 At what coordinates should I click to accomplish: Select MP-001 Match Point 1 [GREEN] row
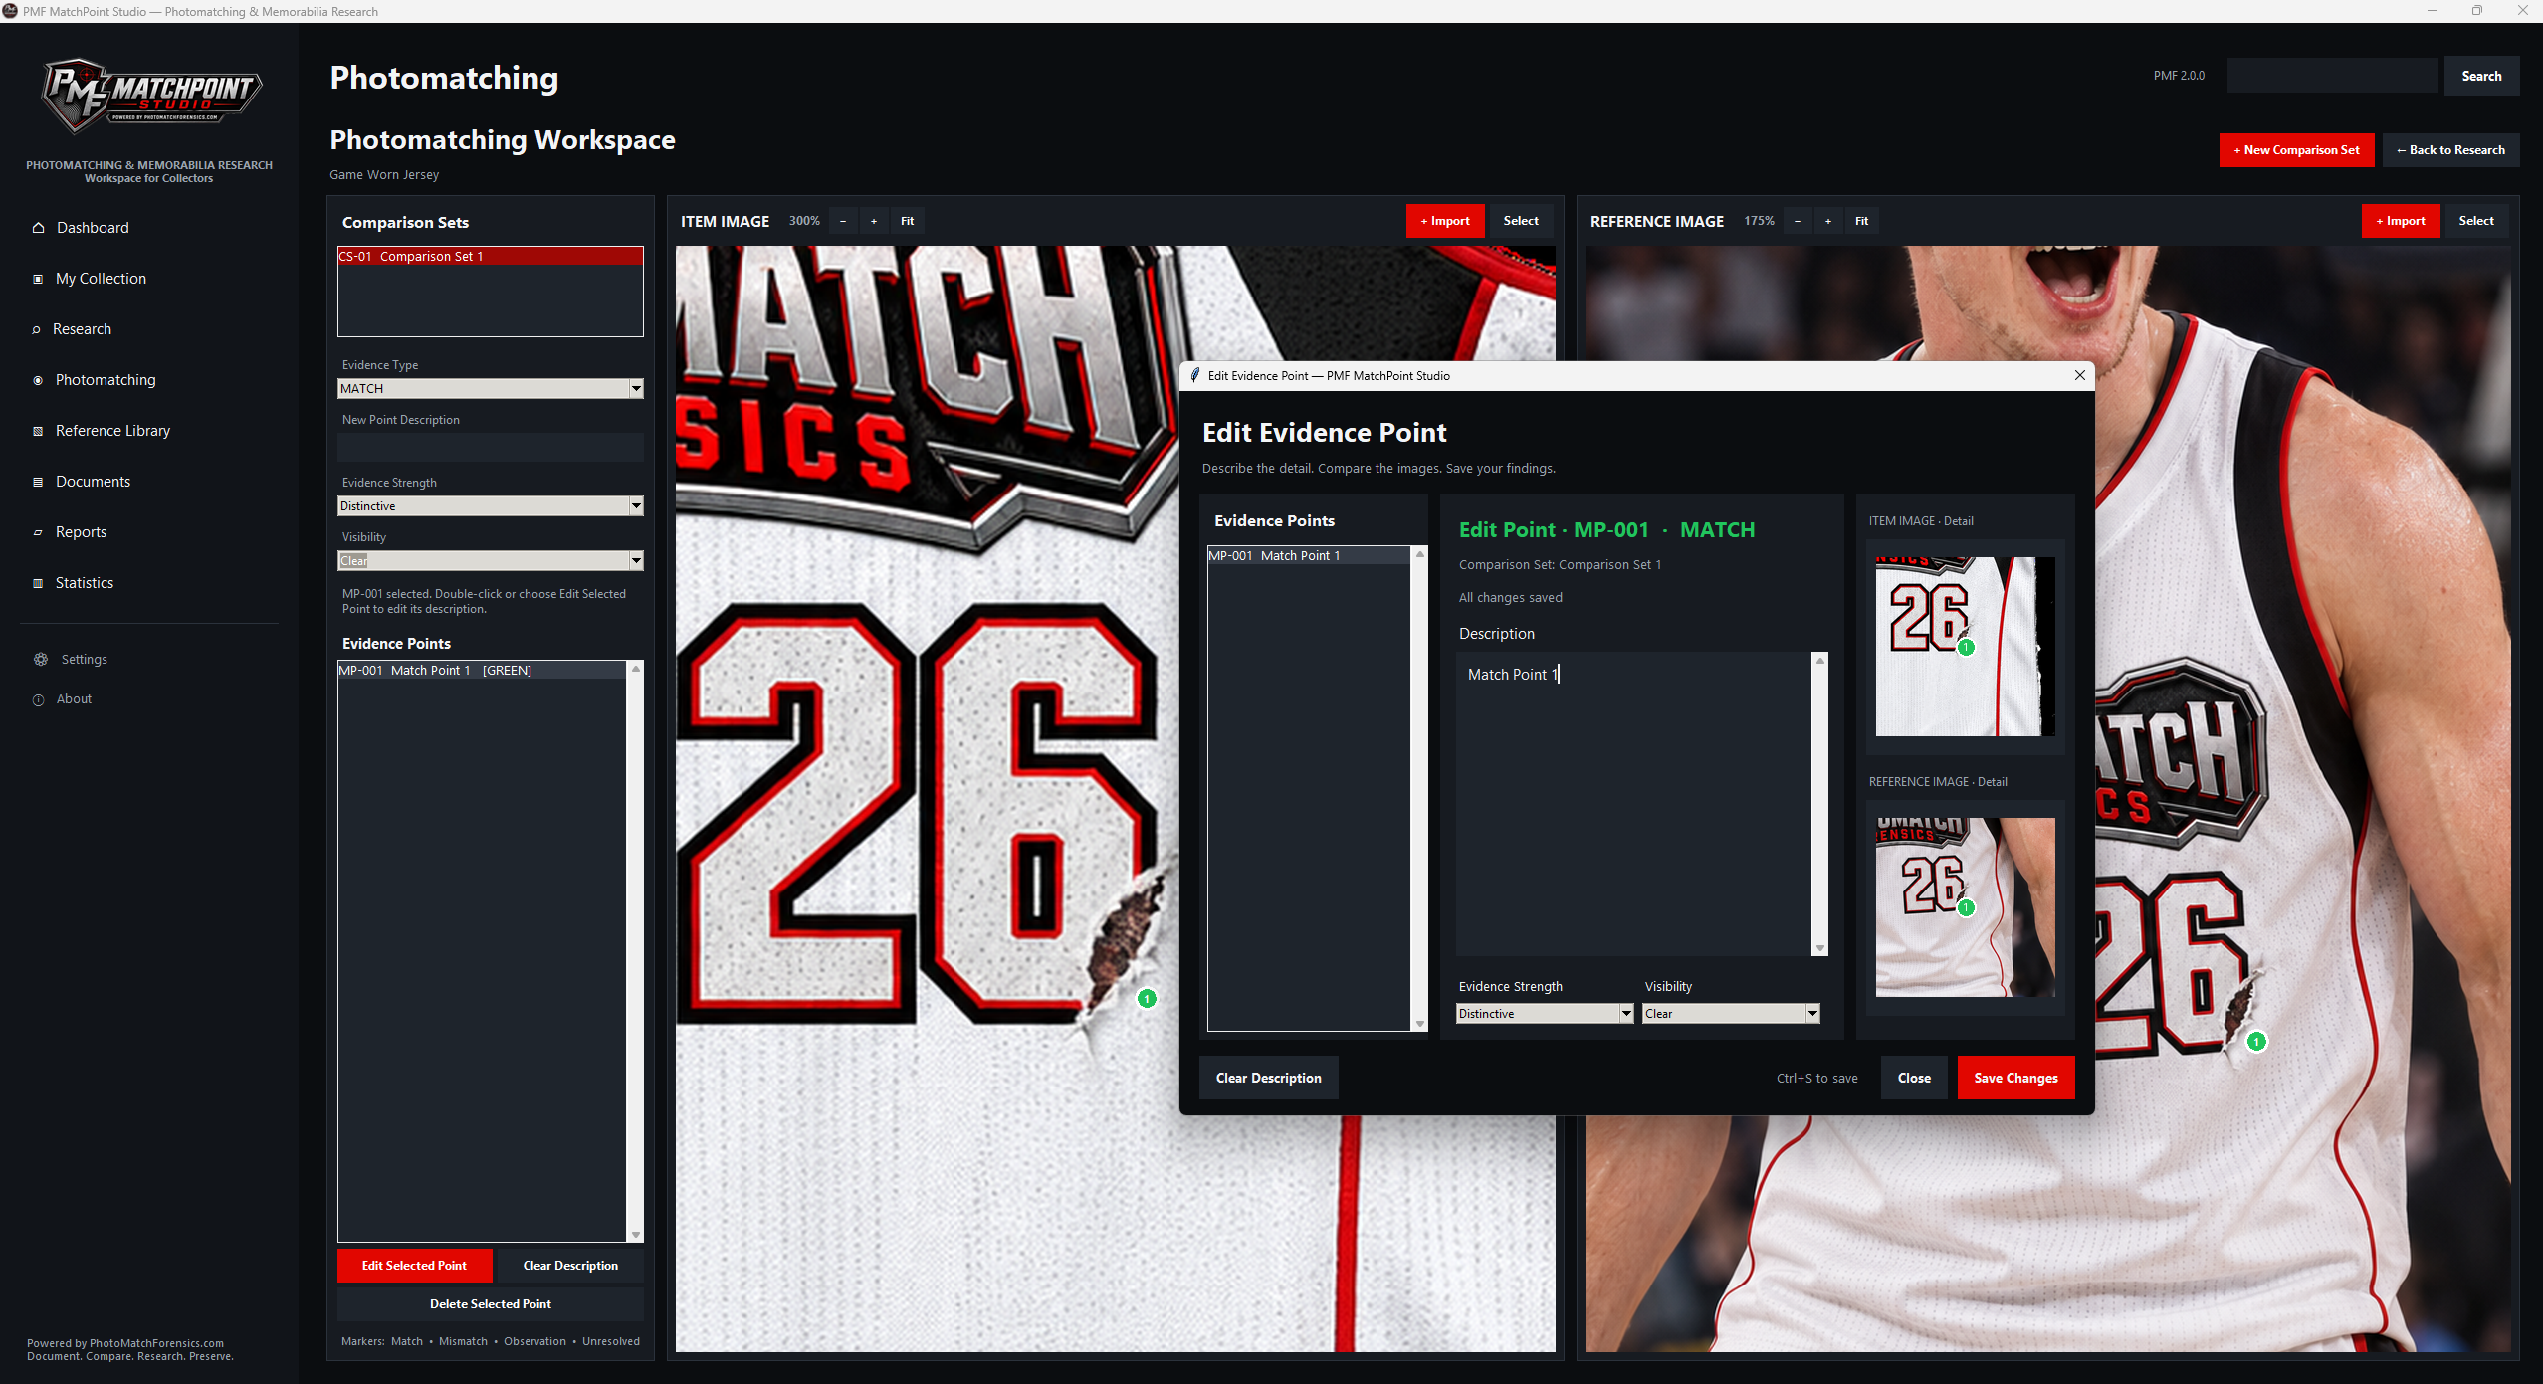click(x=482, y=671)
